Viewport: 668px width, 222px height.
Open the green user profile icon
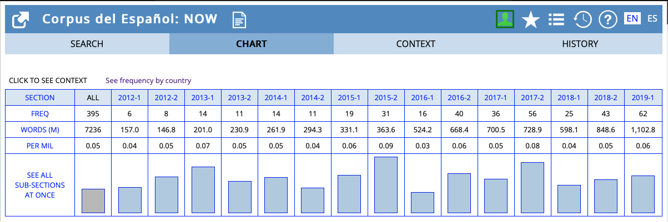(505, 20)
